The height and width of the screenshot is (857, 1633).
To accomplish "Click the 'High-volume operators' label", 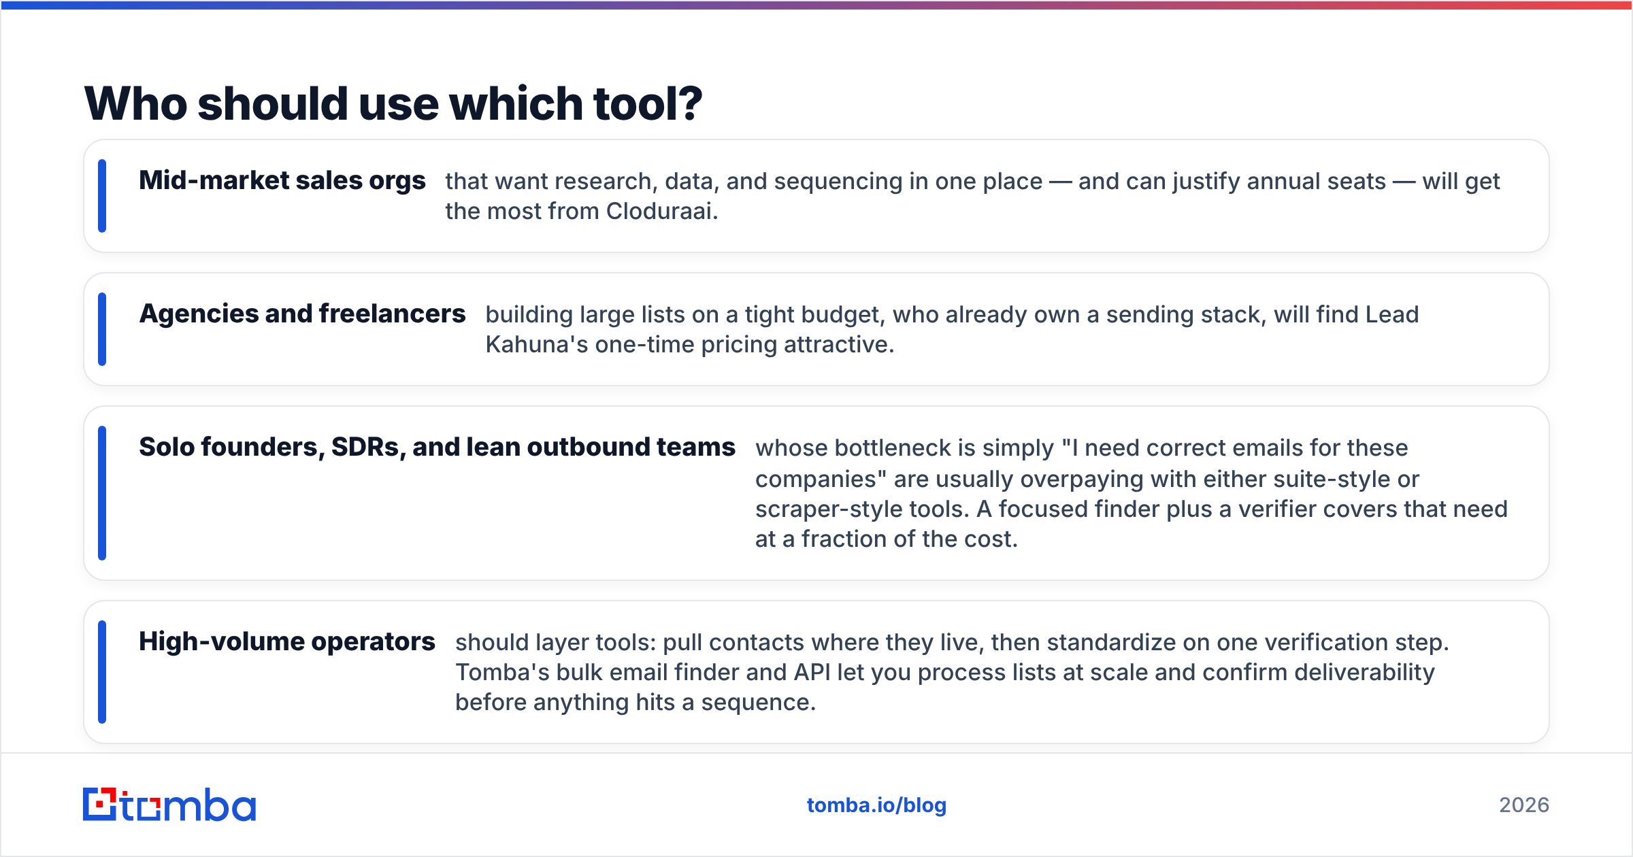I will point(287,641).
